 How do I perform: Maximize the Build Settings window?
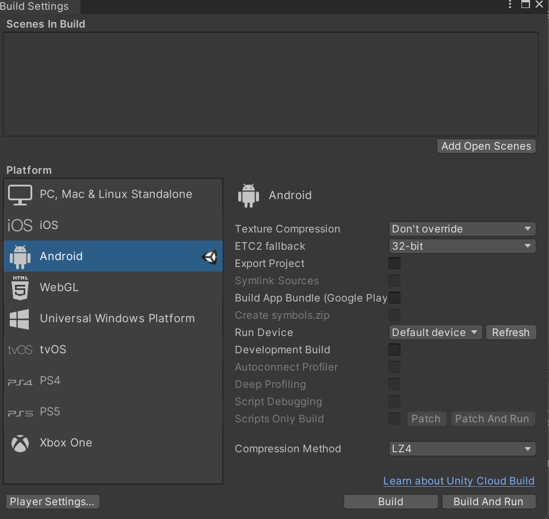(525, 4)
